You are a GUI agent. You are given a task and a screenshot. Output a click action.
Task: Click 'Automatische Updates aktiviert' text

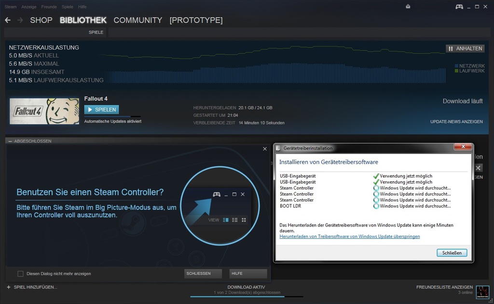112,121
